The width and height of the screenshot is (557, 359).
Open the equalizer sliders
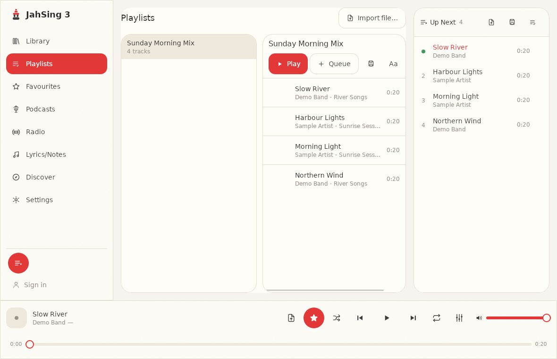coord(459,318)
